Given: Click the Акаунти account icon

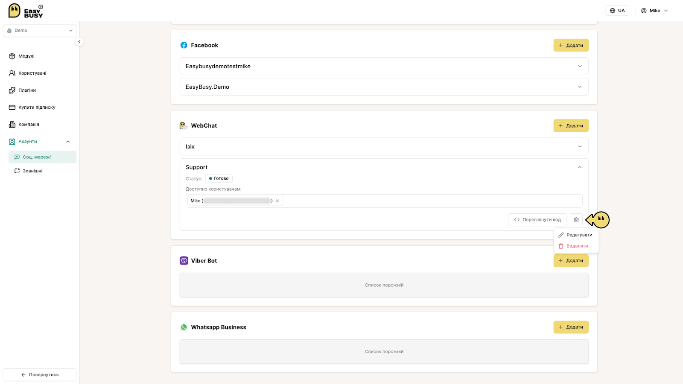Looking at the screenshot, I should pos(12,142).
